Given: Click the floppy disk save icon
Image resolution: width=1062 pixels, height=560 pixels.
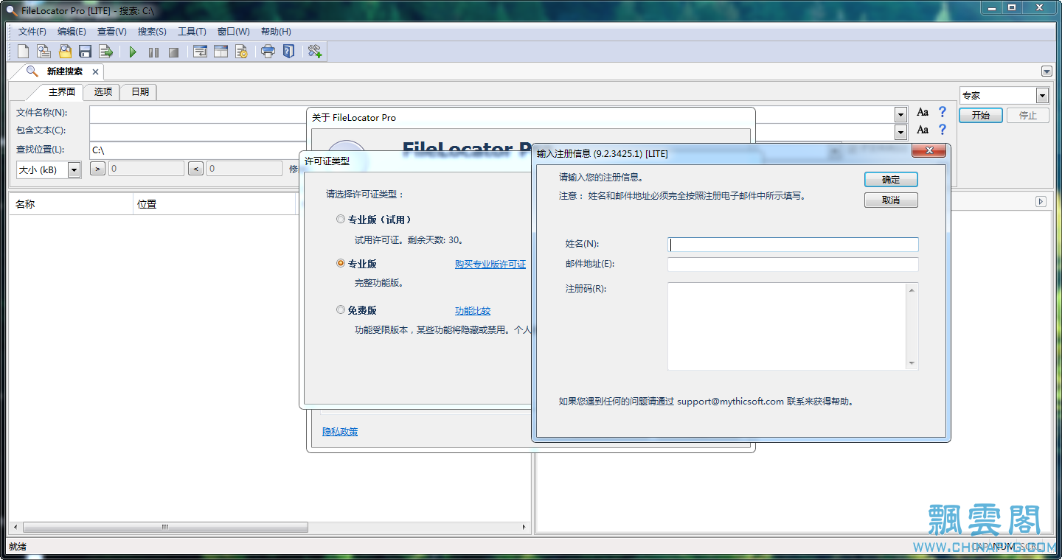Looking at the screenshot, I should click(x=85, y=52).
